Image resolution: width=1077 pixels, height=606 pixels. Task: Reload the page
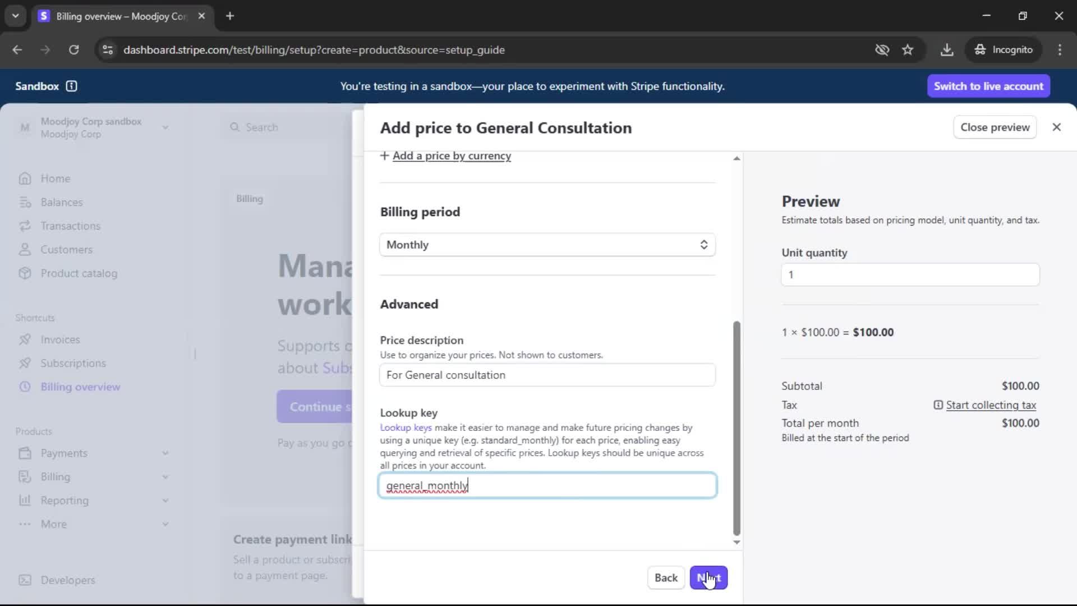pyautogui.click(x=73, y=50)
